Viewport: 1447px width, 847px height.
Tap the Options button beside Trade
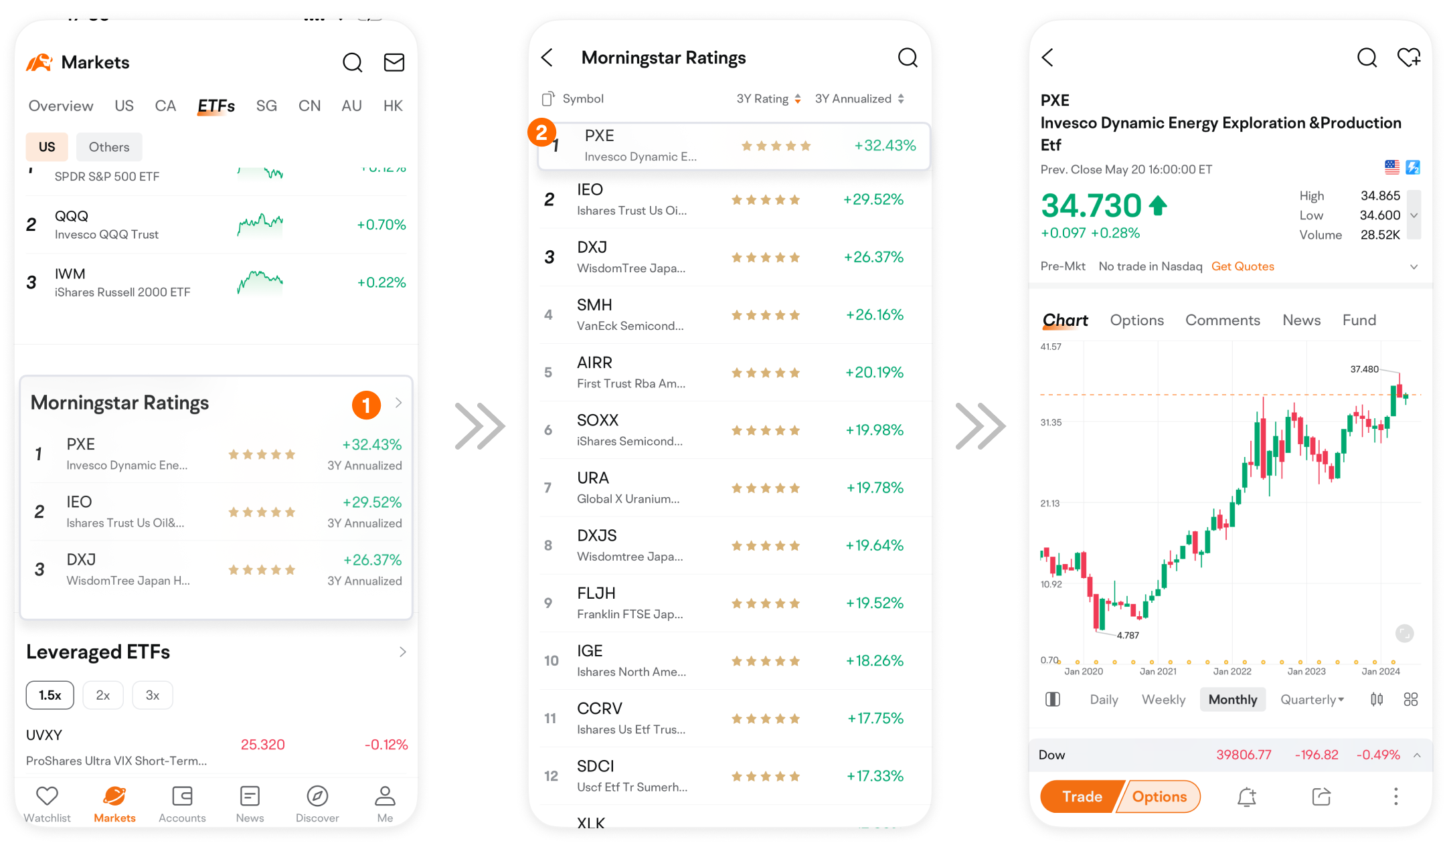click(x=1160, y=797)
